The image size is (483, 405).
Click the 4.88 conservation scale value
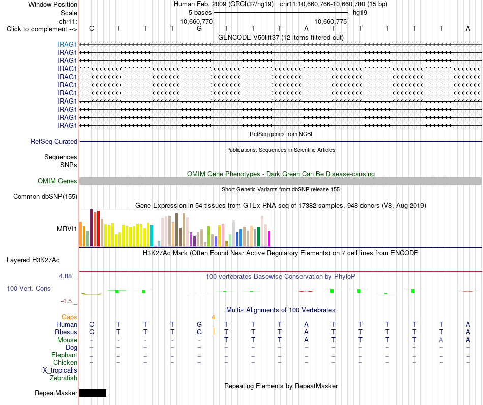(65, 276)
